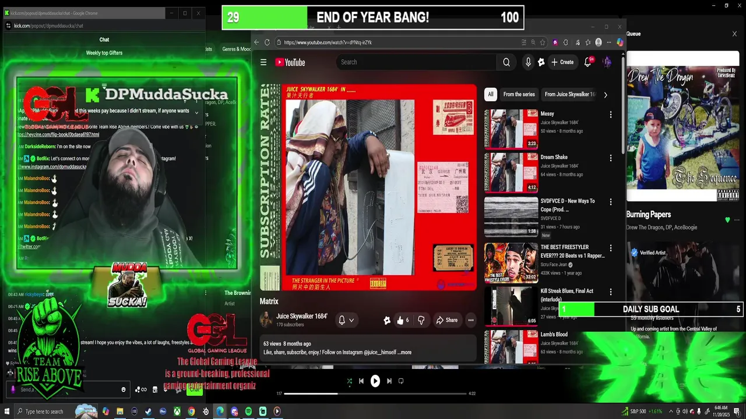Skip to next track in music player

tap(389, 381)
